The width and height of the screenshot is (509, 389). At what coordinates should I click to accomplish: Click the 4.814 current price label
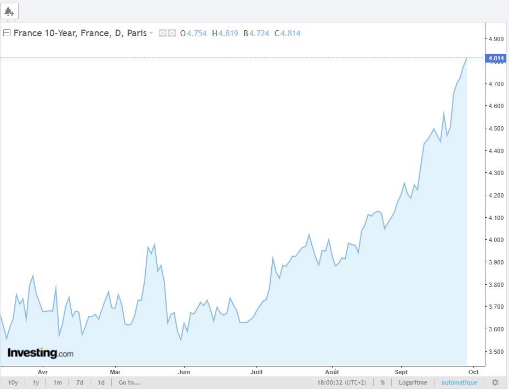coord(496,58)
